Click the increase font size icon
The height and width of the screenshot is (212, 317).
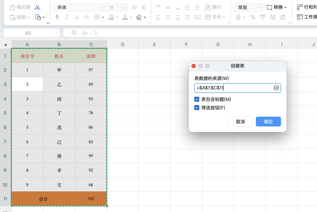pos(134,6)
